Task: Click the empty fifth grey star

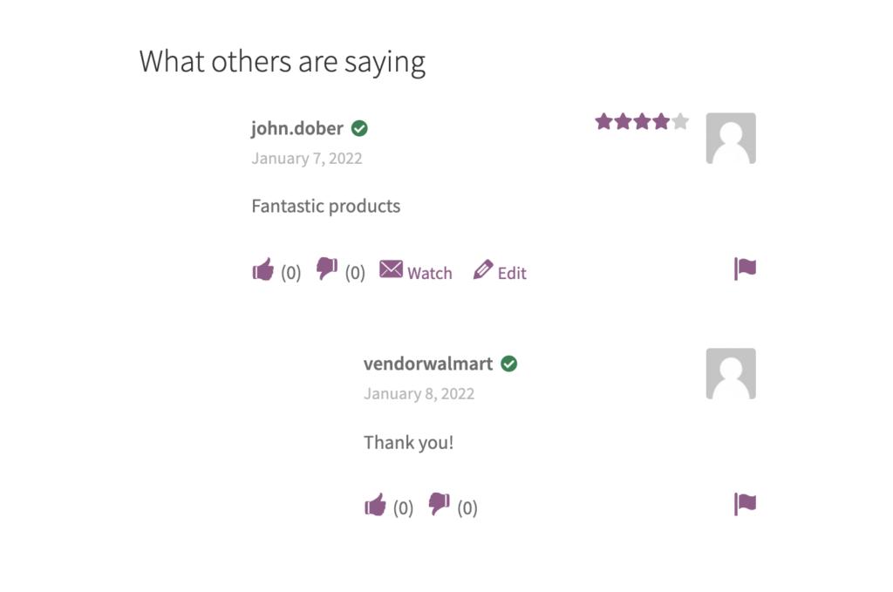Action: pyautogui.click(x=680, y=121)
